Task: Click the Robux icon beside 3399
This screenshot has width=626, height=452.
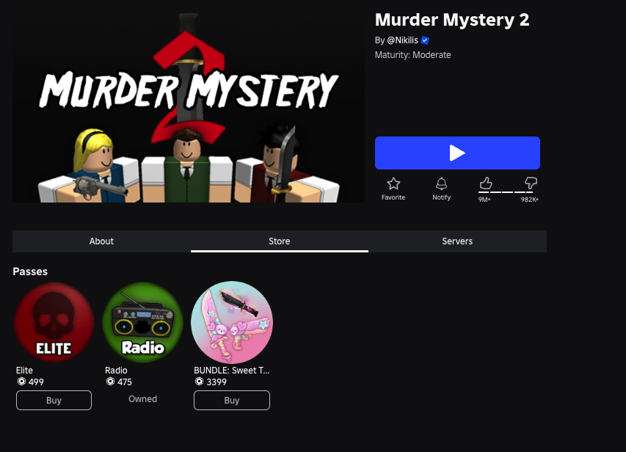Action: (199, 382)
